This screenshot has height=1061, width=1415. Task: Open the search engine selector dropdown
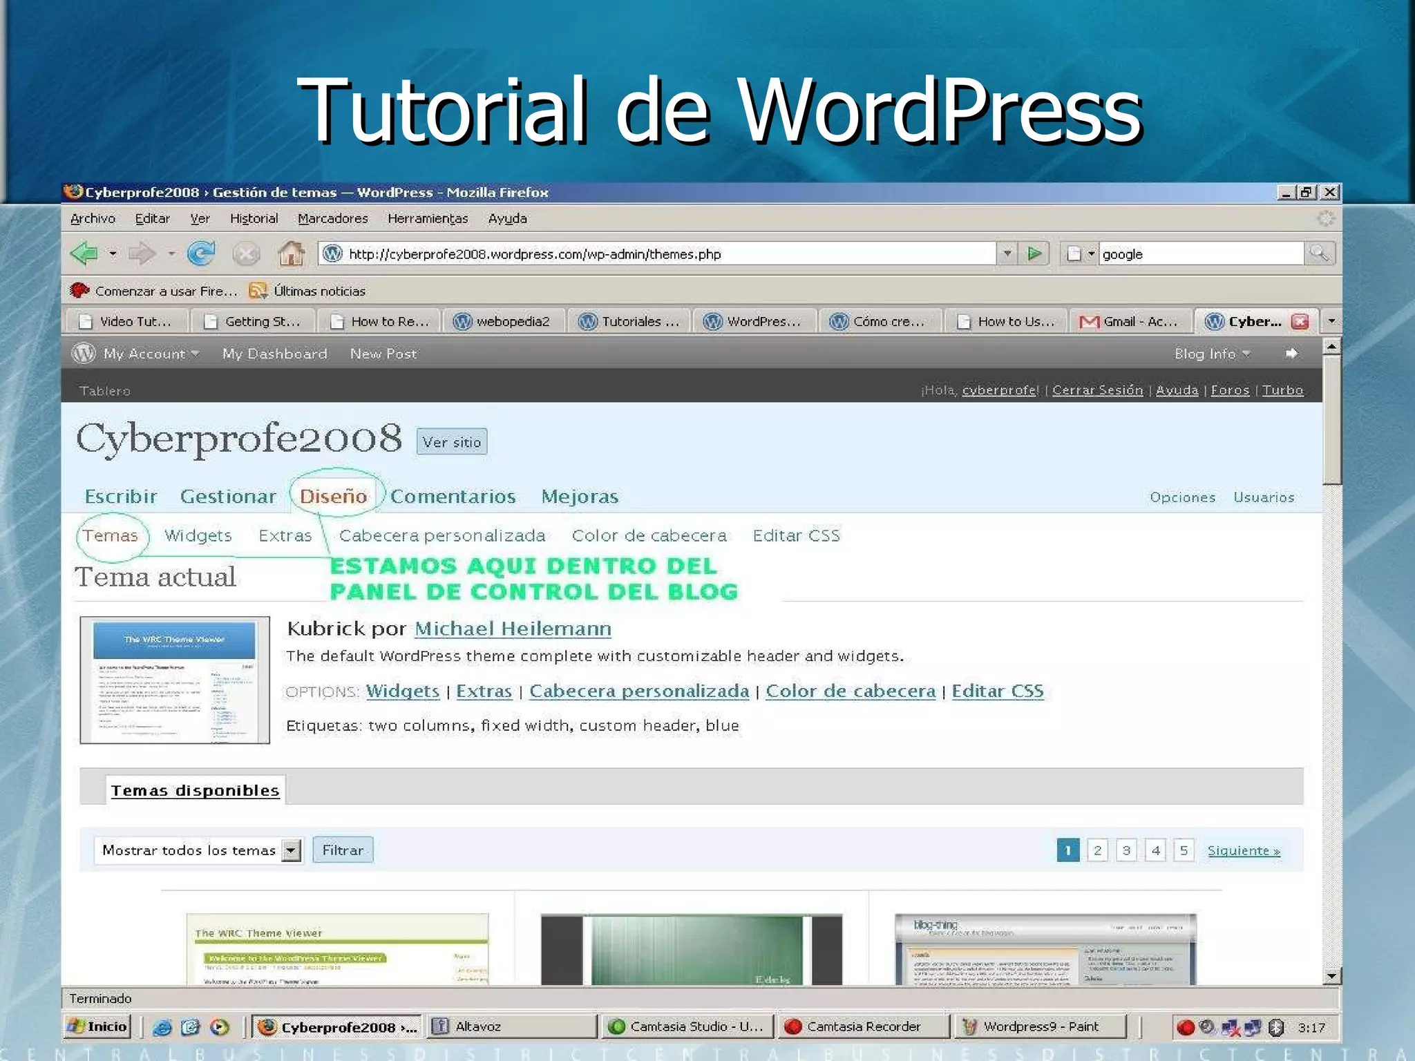(x=1091, y=254)
